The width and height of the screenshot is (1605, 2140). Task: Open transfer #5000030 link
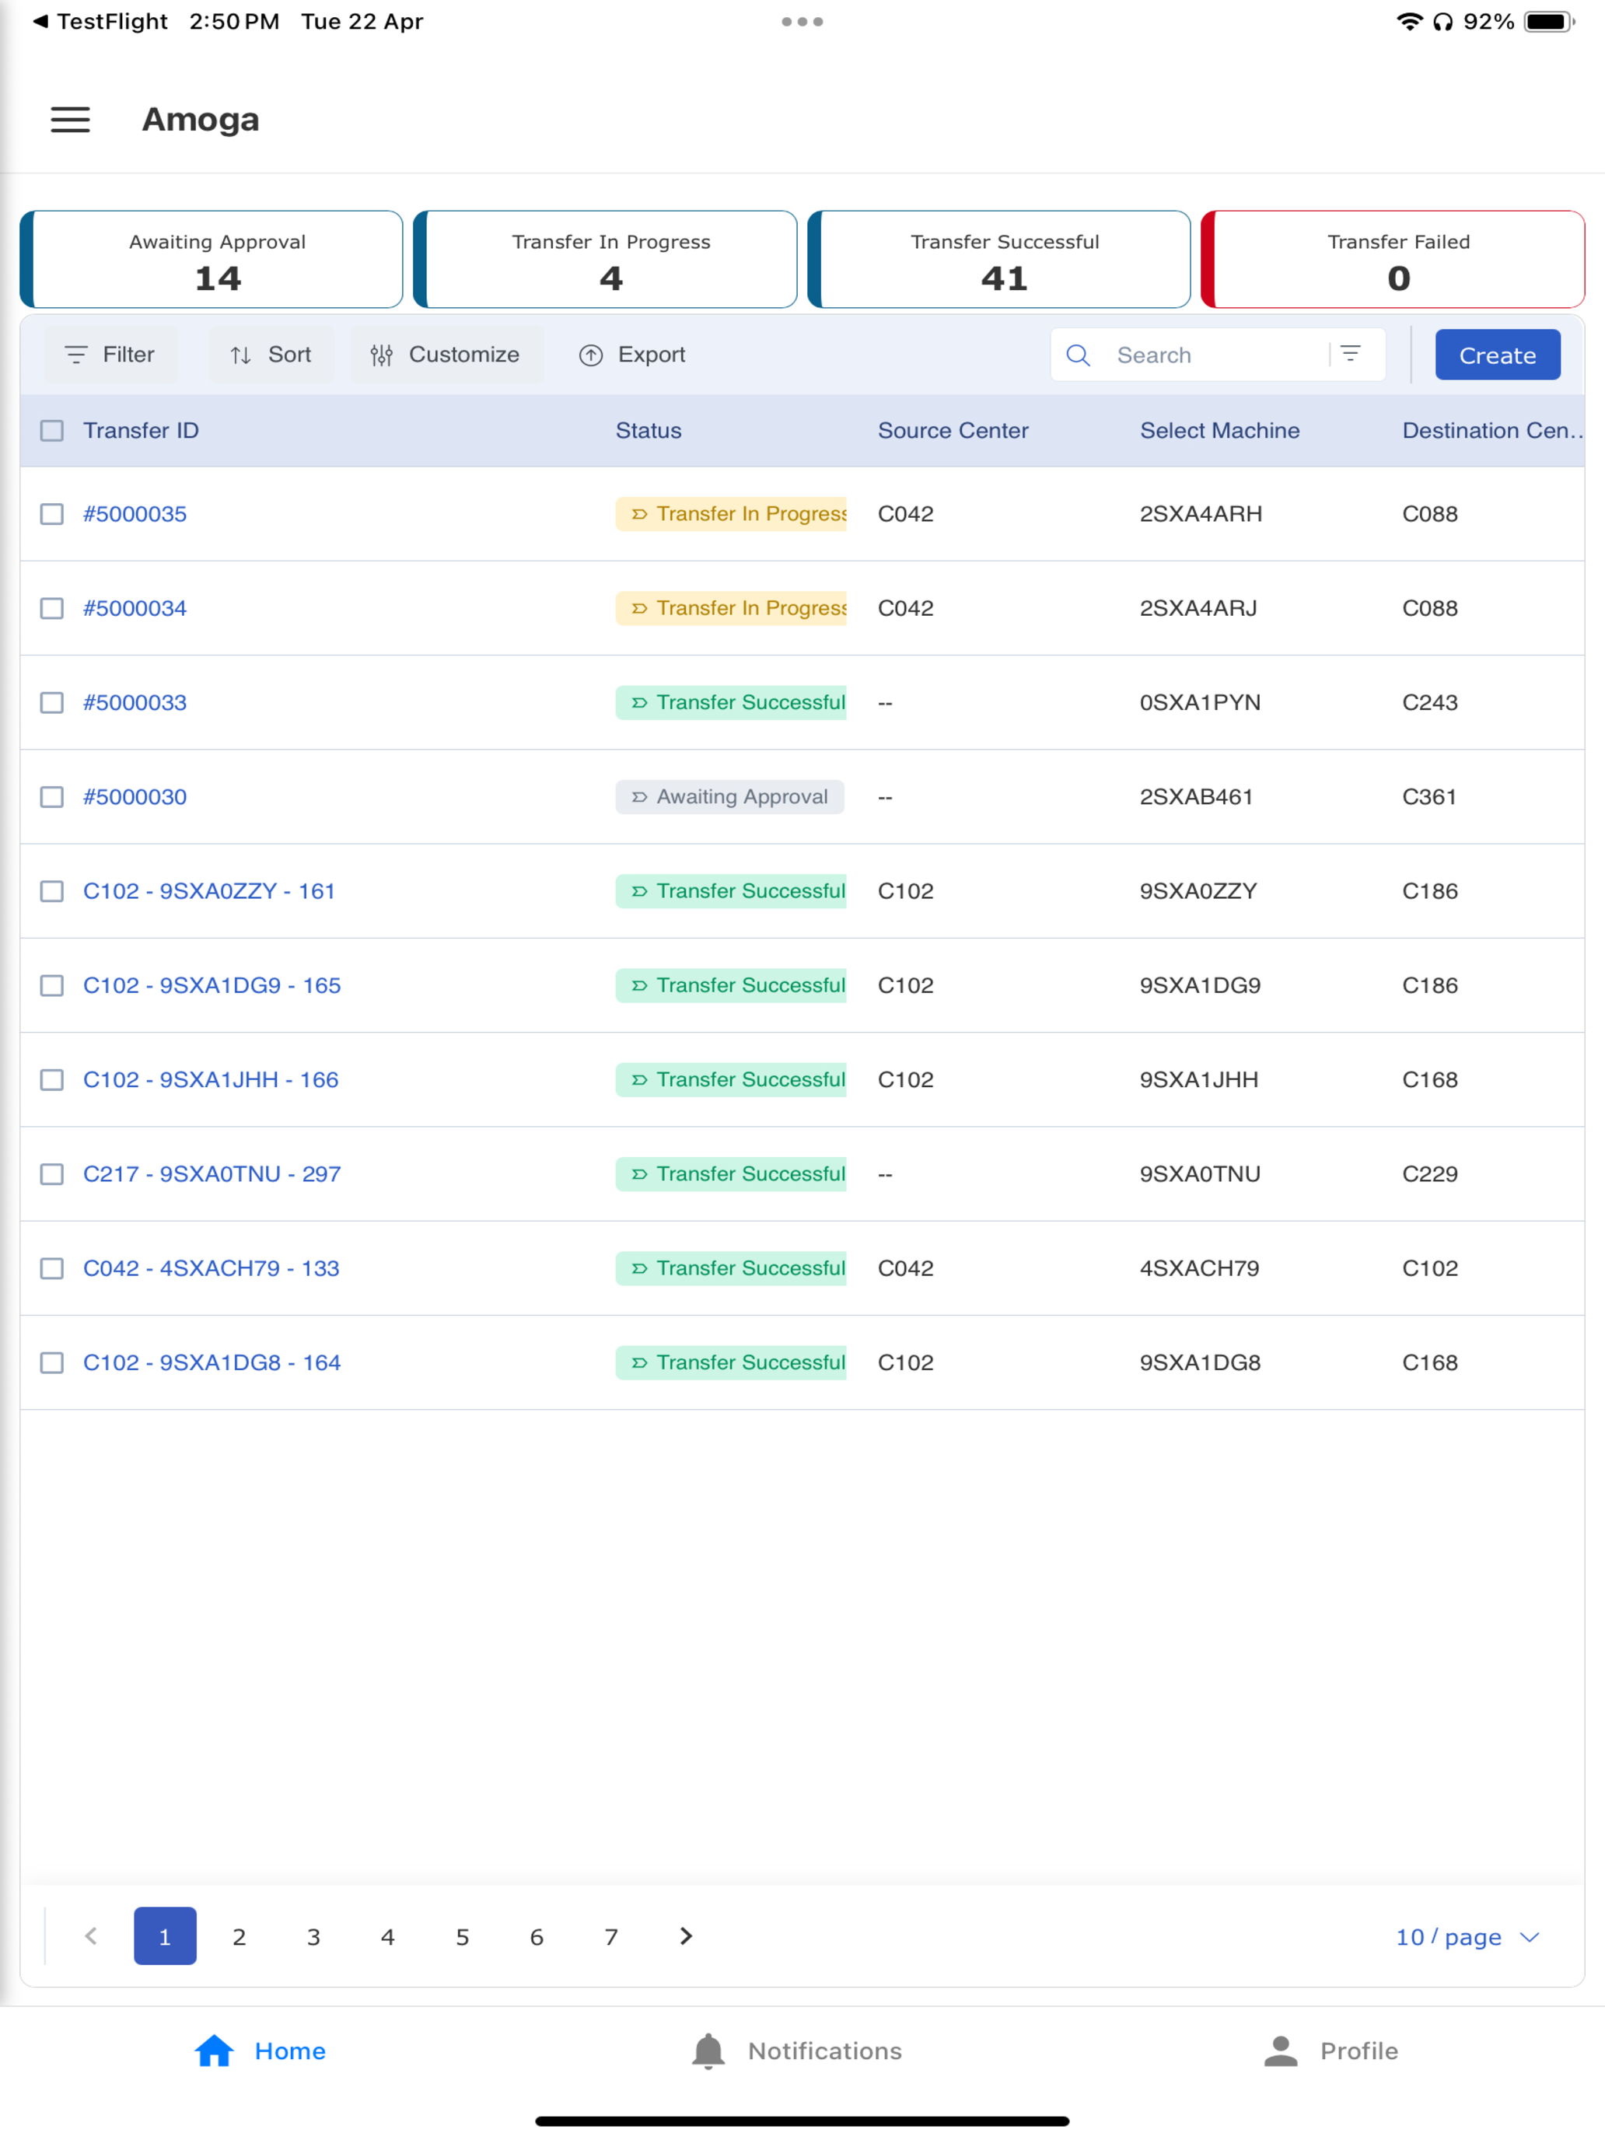(x=135, y=797)
